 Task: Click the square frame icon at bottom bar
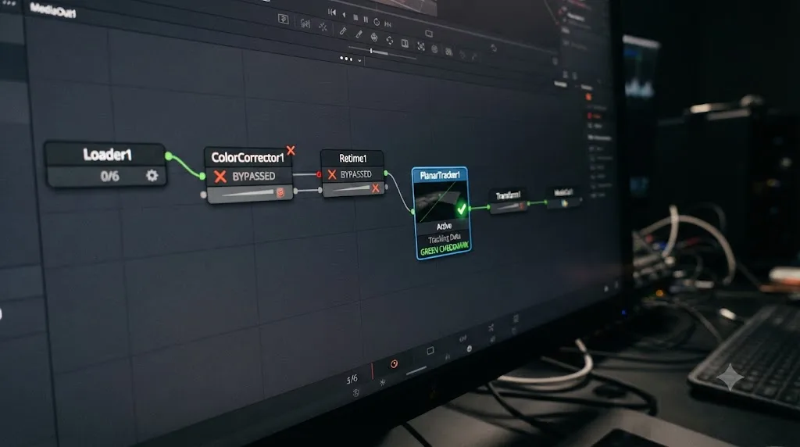tap(430, 351)
